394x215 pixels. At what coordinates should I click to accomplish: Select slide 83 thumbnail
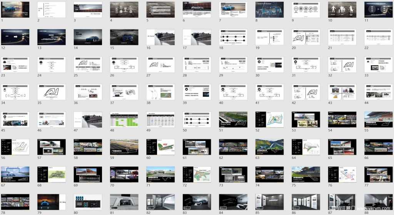[197, 202]
